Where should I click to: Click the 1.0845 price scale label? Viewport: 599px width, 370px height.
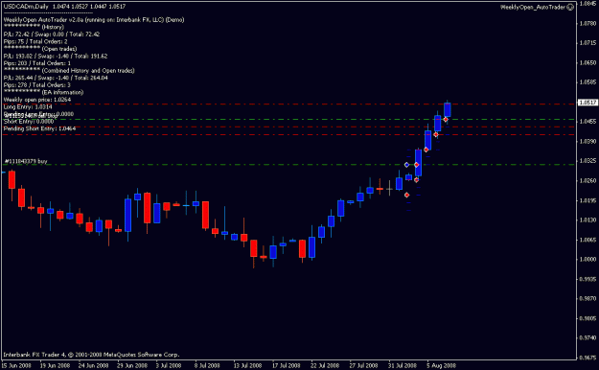point(588,4)
